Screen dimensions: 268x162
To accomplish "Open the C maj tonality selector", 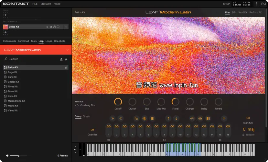I will [x=249, y=129].
